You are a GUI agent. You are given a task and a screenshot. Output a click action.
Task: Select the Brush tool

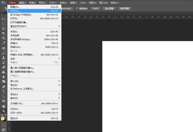click(x=4, y=53)
